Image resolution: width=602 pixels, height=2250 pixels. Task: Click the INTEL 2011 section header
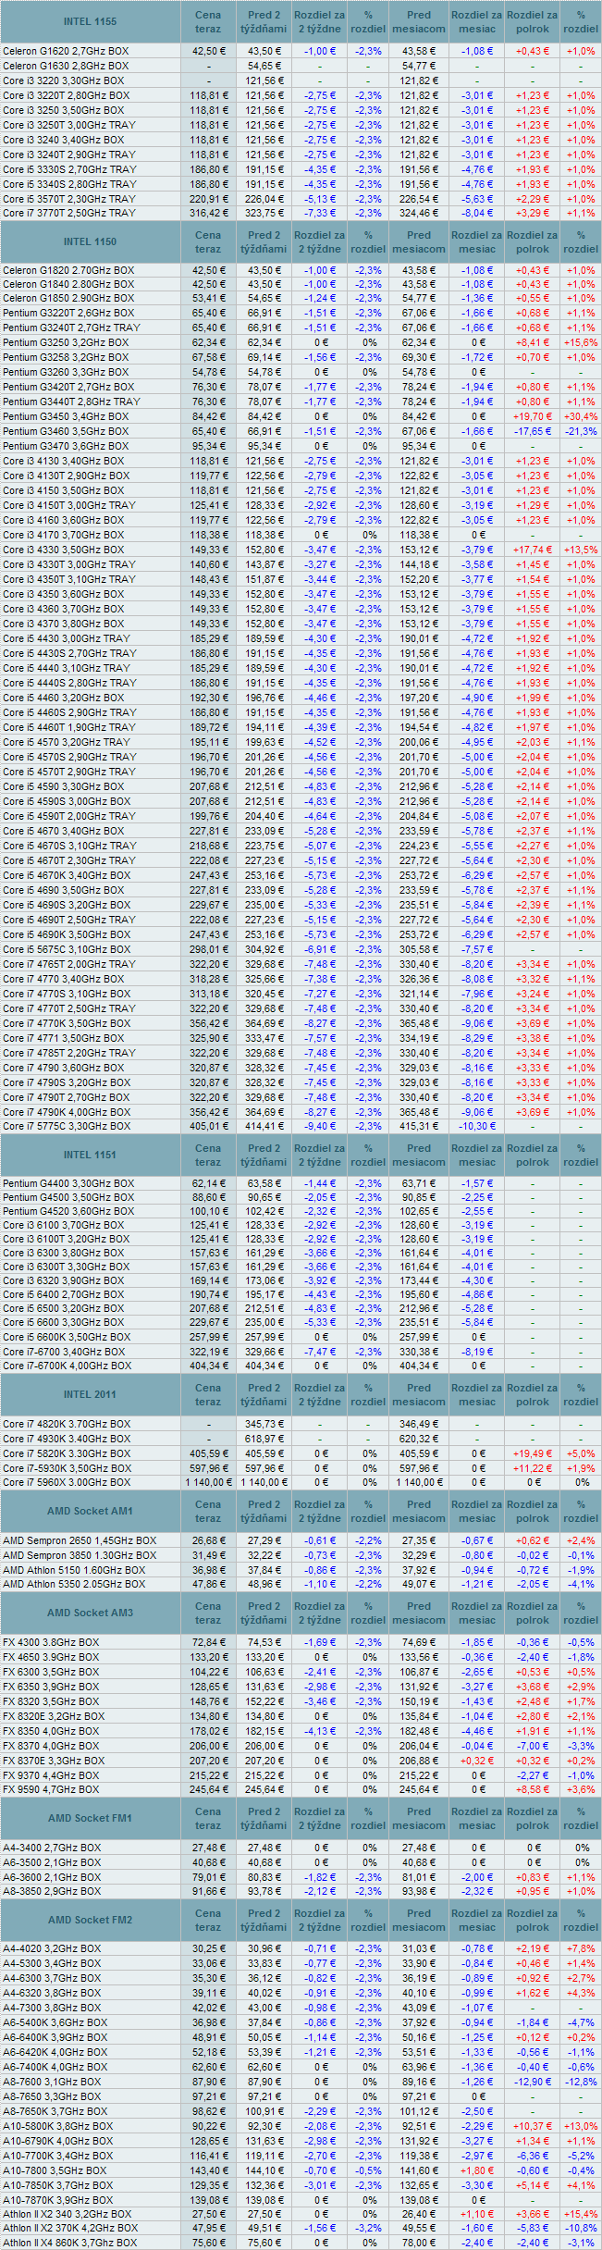tap(91, 1394)
